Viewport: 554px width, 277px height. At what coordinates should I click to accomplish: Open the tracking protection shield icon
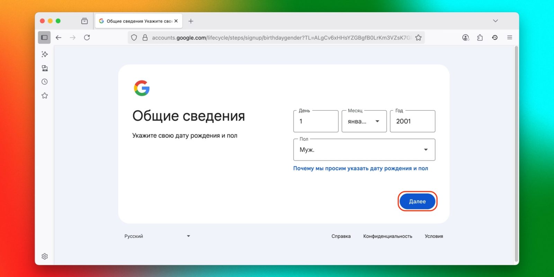134,37
